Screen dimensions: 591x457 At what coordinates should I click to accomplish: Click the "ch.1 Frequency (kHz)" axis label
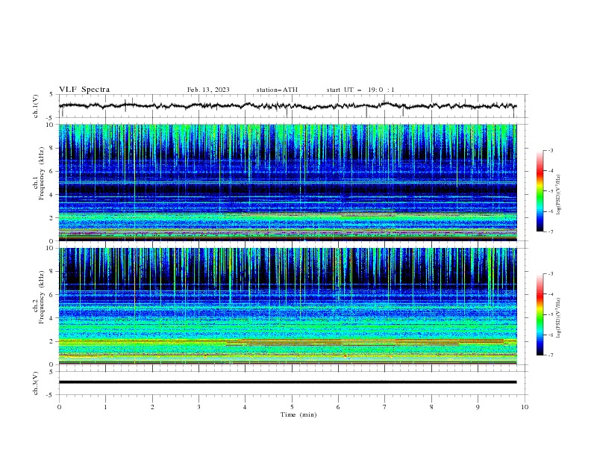tap(39, 173)
